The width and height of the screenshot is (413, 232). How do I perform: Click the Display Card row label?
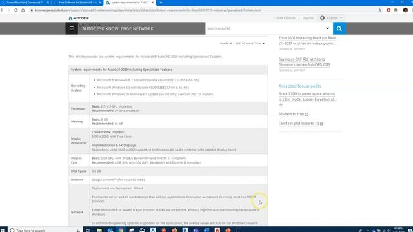[76, 160]
